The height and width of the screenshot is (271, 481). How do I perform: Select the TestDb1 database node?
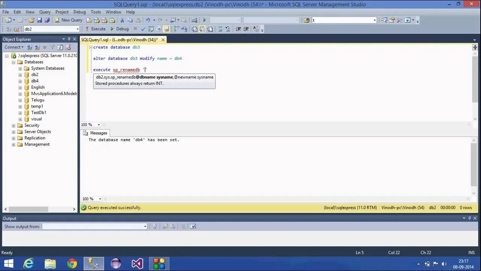[x=39, y=112]
